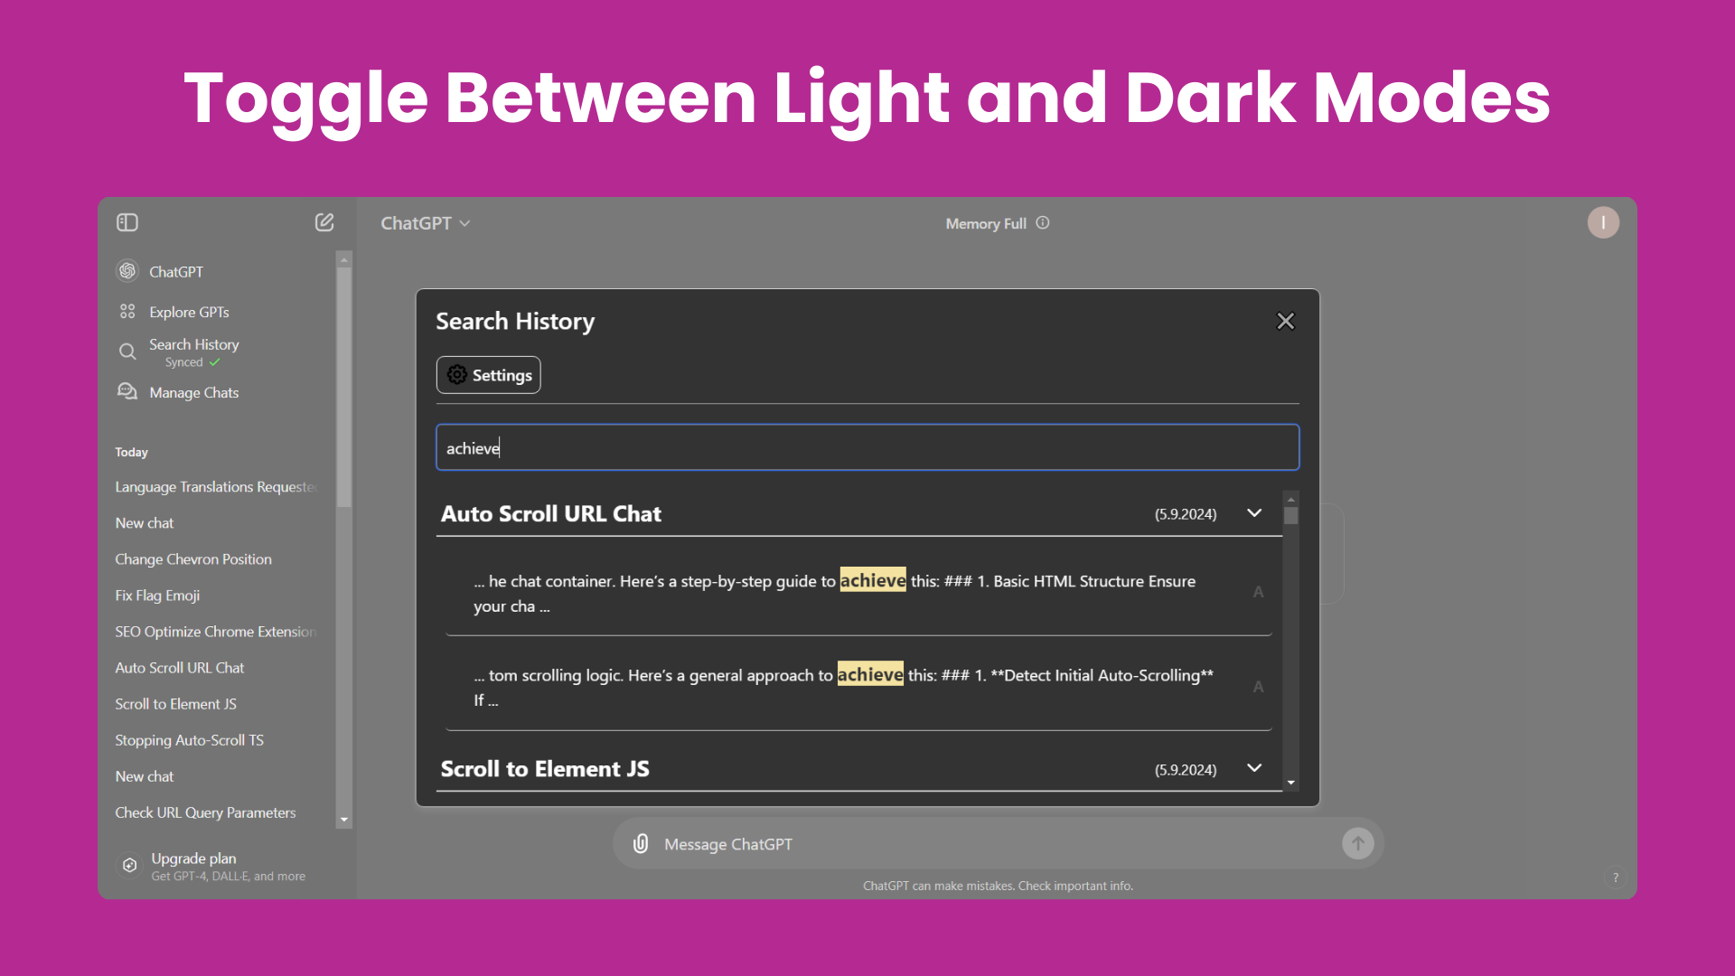This screenshot has height=976, width=1735.
Task: Click the Memory Full info icon
Action: [x=1043, y=223]
